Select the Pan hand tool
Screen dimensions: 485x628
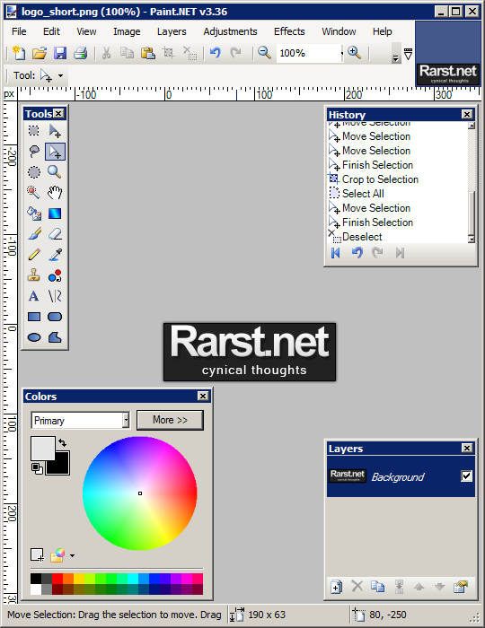(x=55, y=193)
